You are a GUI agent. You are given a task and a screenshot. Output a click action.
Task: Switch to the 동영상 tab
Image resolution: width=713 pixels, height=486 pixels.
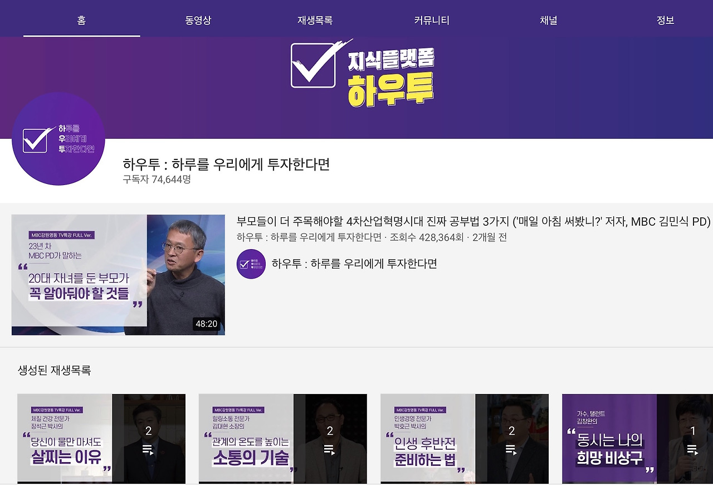coord(198,21)
